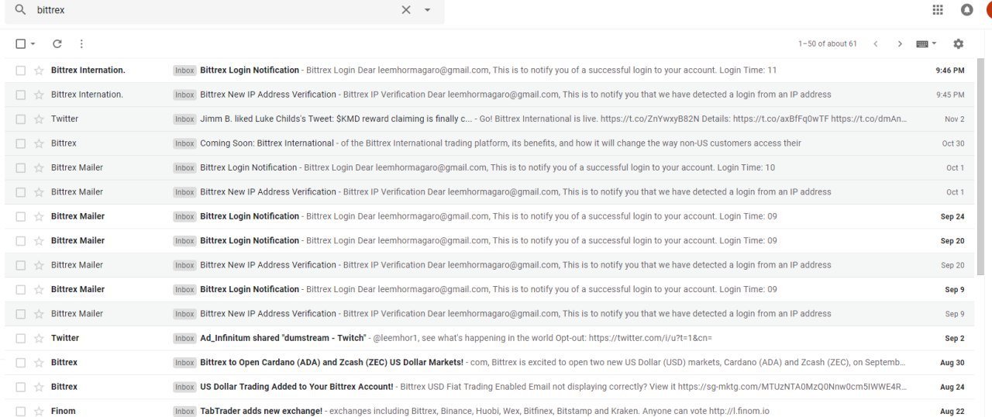Star the 9:46 PM Login Notification
The height and width of the screenshot is (417, 992).
coord(39,71)
